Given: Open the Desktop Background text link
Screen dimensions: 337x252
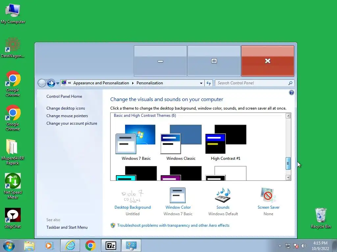Looking at the screenshot, I should pyautogui.click(x=132, y=207).
